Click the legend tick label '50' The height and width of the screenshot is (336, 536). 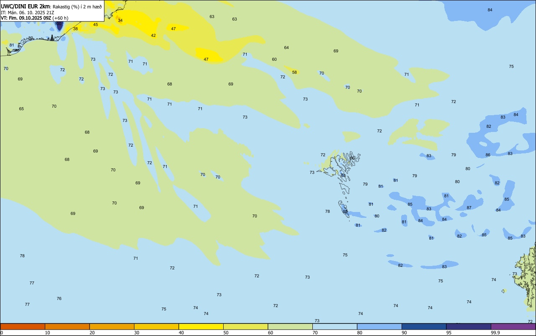[x=226, y=333]
